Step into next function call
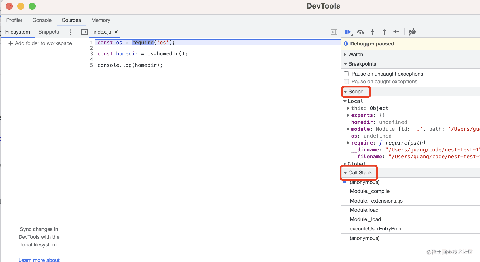Image resolution: width=480 pixels, height=262 pixels. click(372, 32)
